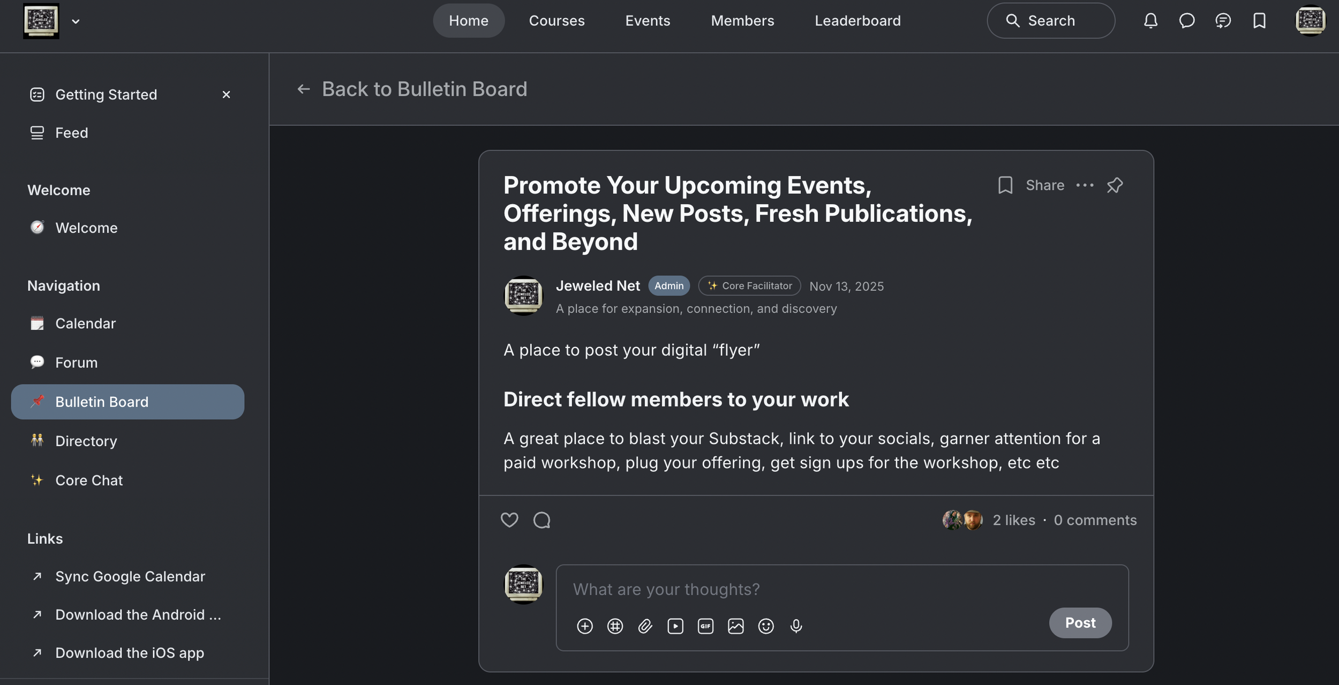Click the add video icon in composer
Viewport: 1339px width, 685px height.
coord(675,626)
